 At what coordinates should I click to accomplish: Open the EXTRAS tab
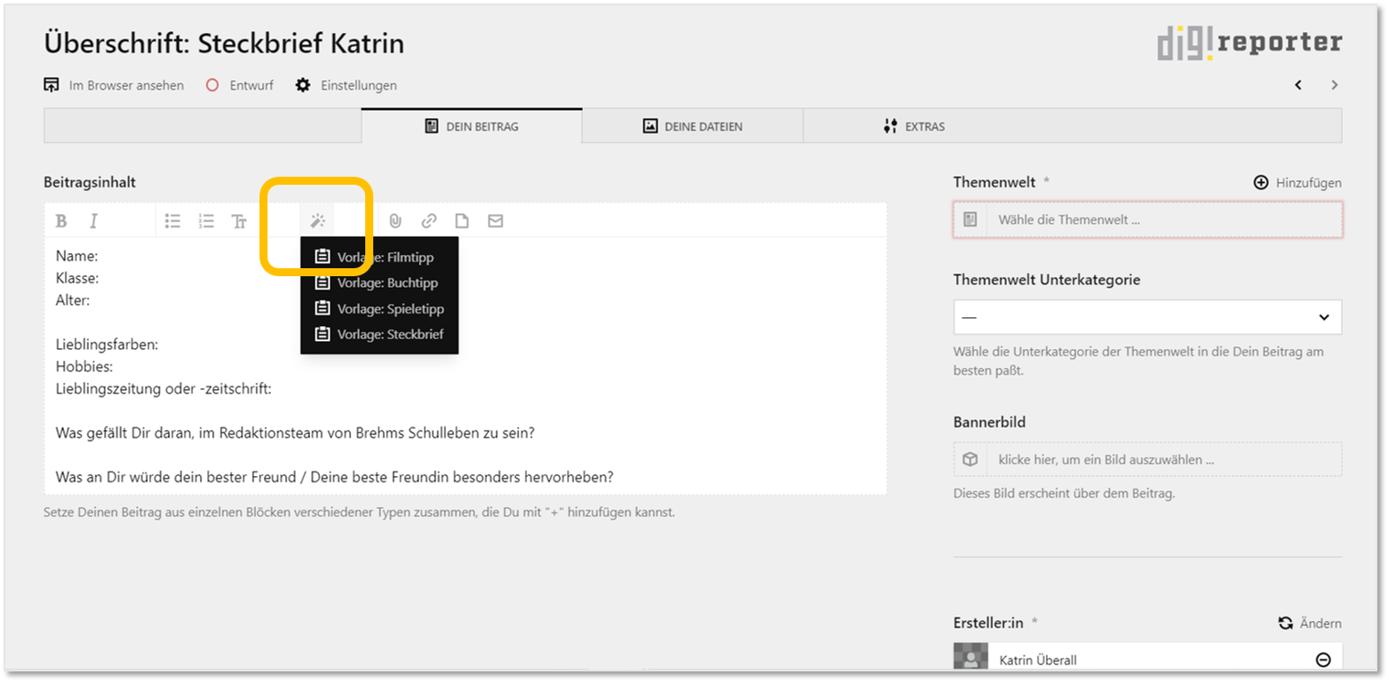tap(914, 126)
